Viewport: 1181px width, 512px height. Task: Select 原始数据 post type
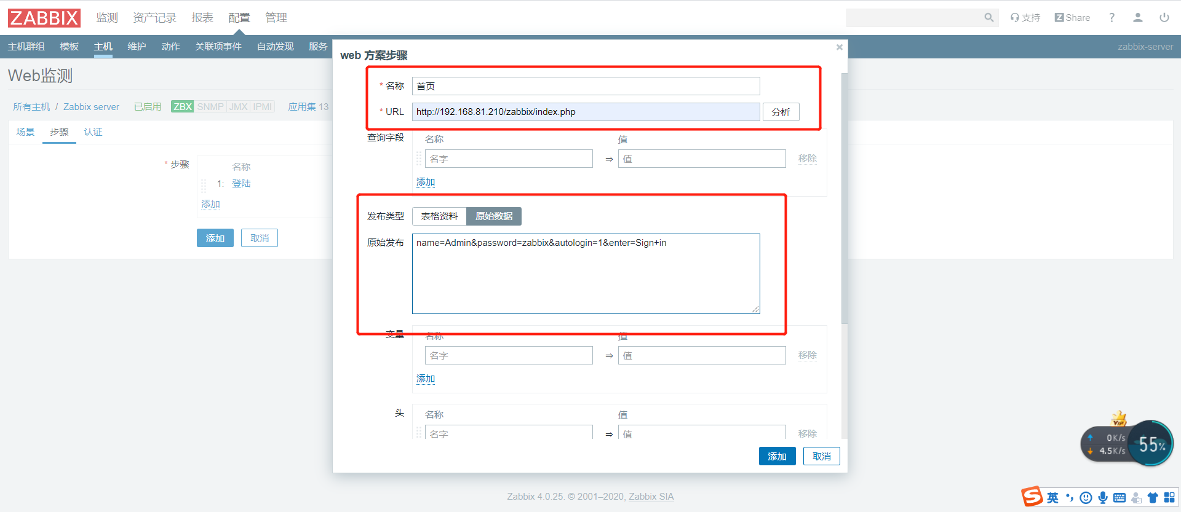494,216
